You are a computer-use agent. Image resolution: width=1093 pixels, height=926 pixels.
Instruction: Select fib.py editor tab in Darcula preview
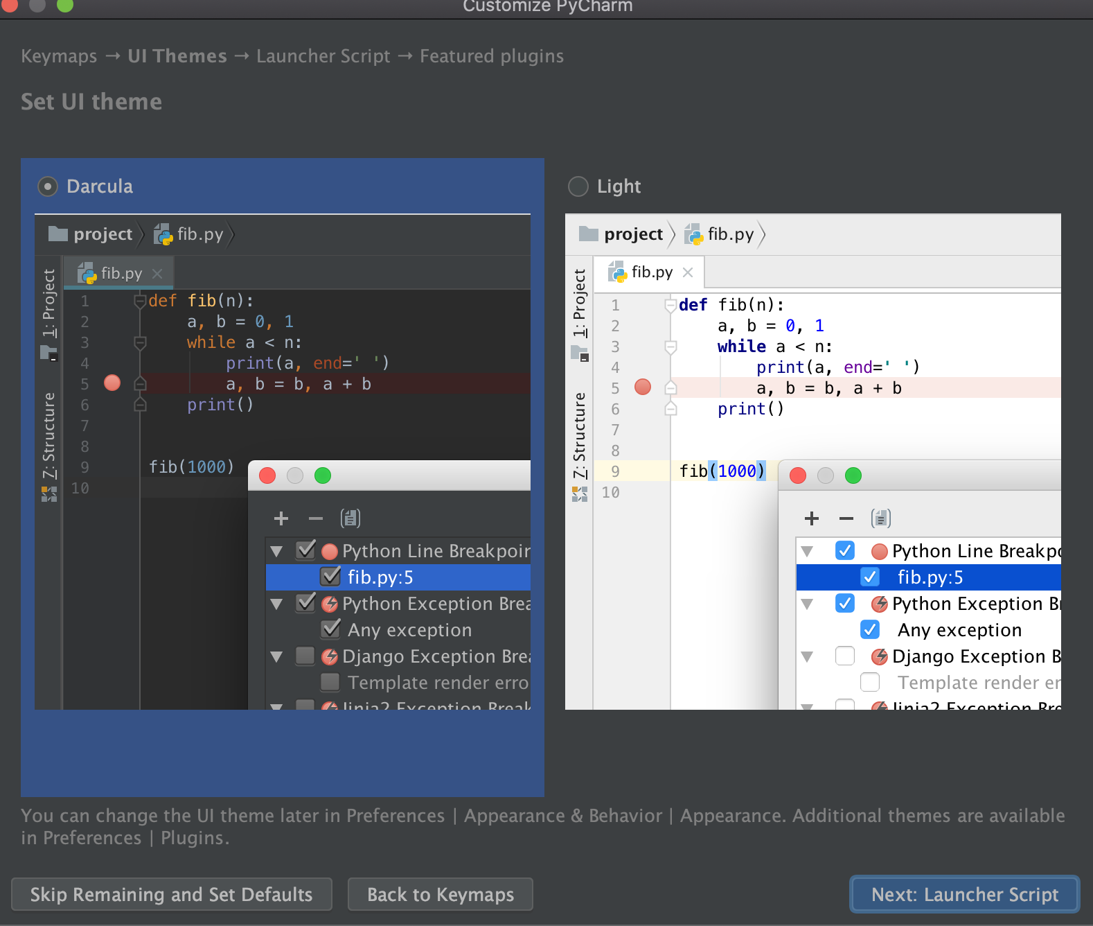119,273
